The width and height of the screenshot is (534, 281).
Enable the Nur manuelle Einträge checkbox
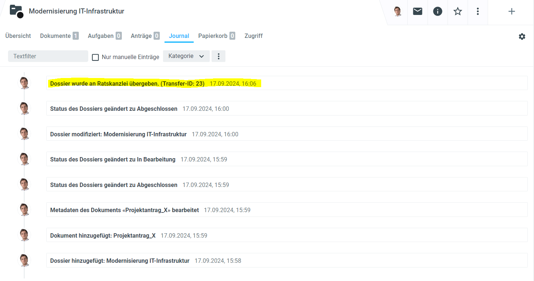96,57
